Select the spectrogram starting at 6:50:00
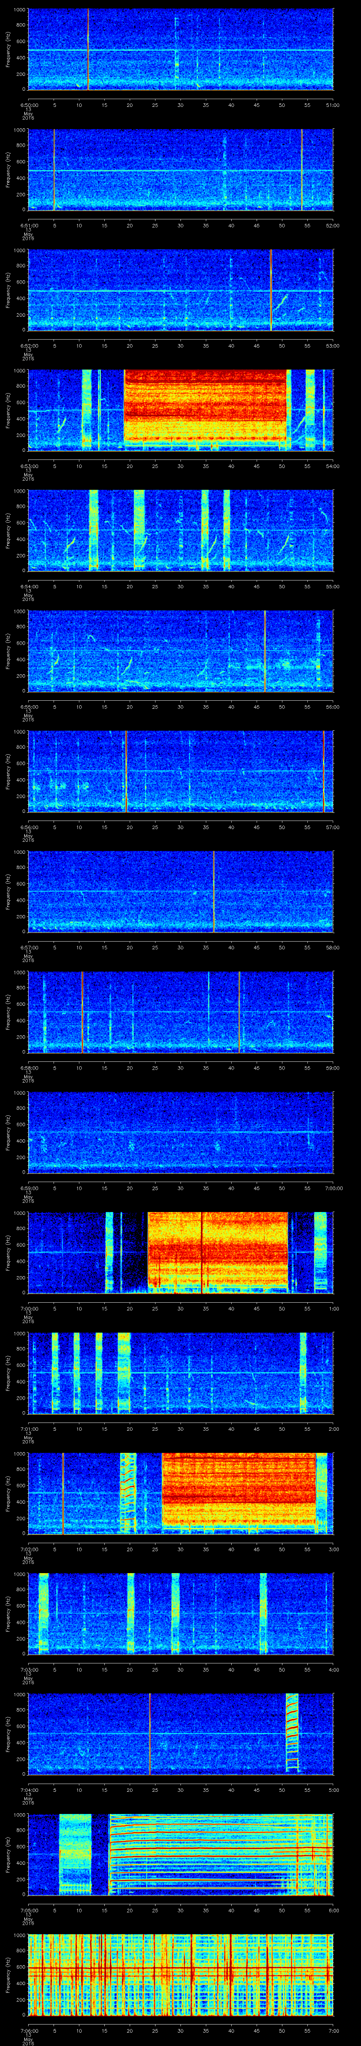Screen dimensions: 361x2046 181,49
